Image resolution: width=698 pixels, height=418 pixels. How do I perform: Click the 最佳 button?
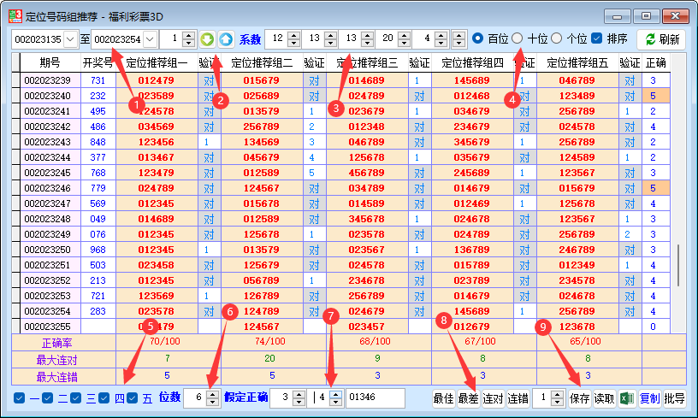pyautogui.click(x=443, y=398)
